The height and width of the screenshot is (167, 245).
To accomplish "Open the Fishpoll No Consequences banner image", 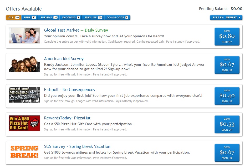I will (24, 95).
